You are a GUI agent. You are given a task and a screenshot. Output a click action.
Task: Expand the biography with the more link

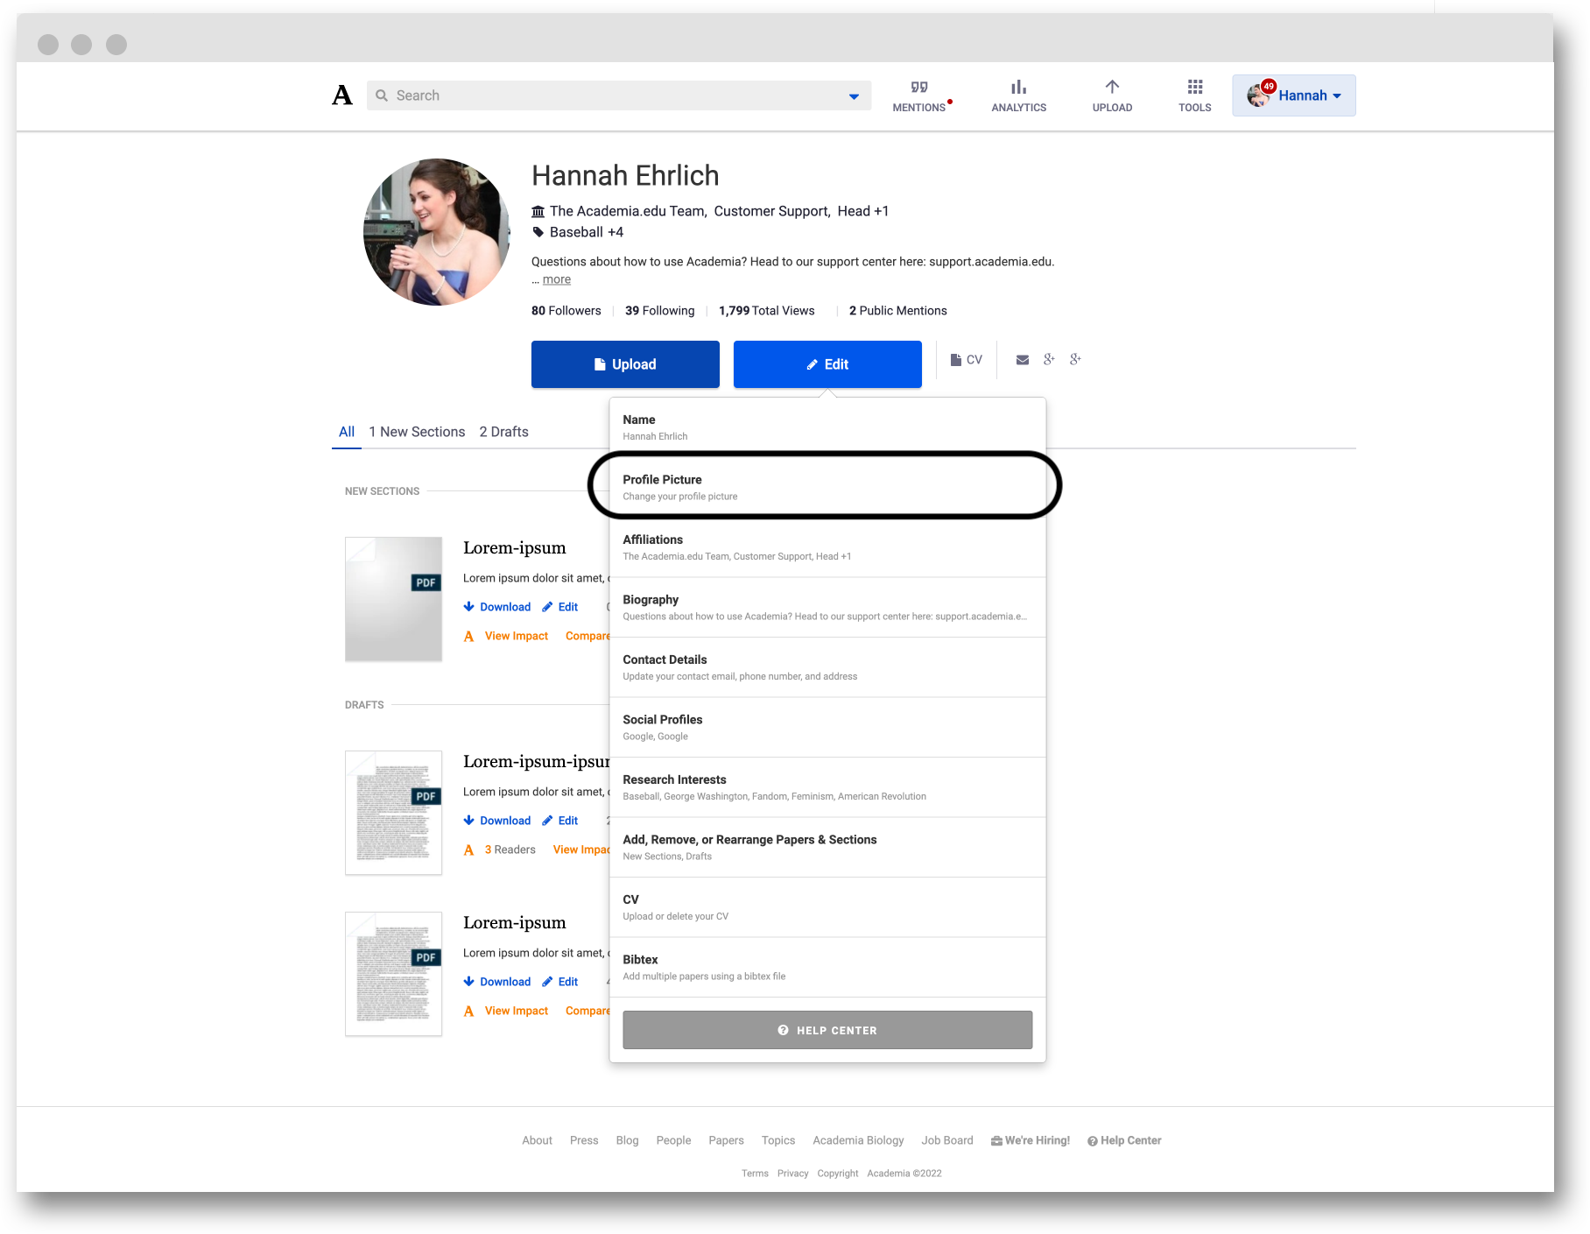[556, 279]
